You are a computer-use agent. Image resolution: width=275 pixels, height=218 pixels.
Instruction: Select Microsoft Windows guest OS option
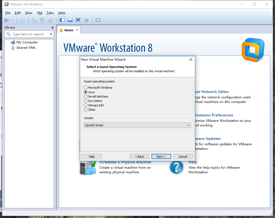(x=98, y=88)
